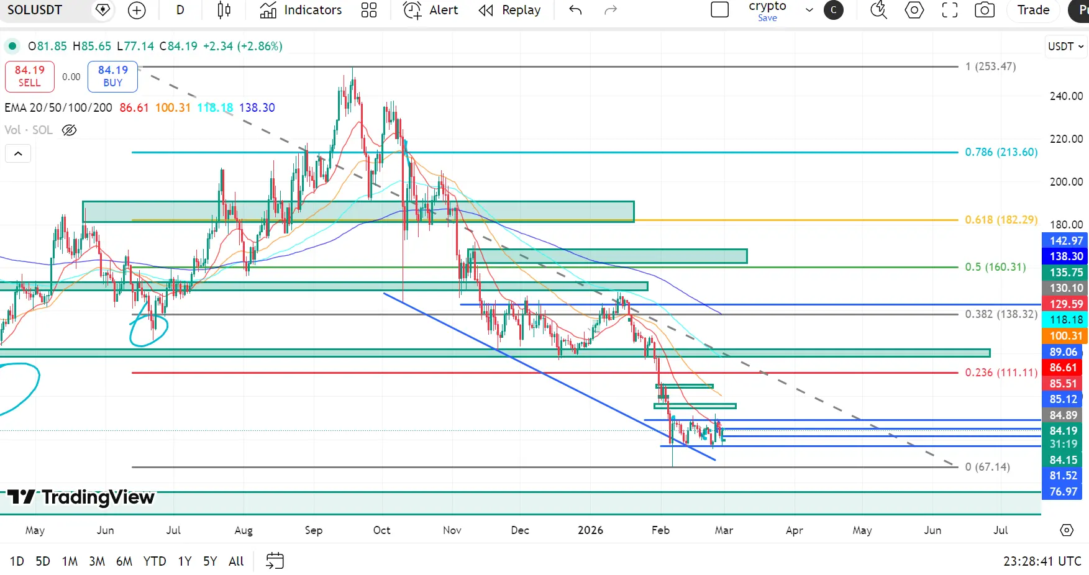Click the 240.00 price scale value
The width and height of the screenshot is (1089, 575).
(x=1066, y=96)
